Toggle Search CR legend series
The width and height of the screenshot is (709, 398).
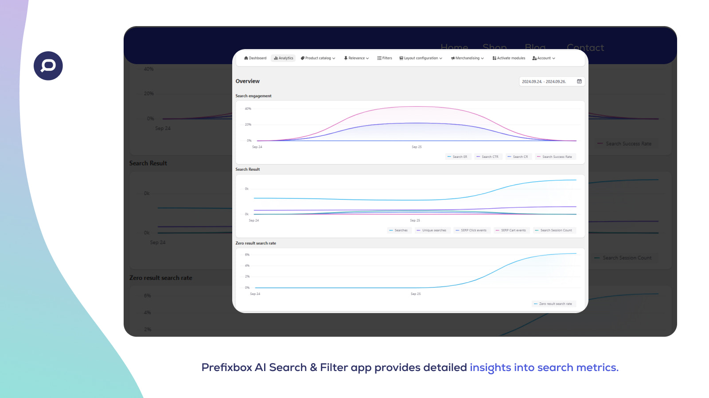pyautogui.click(x=518, y=157)
